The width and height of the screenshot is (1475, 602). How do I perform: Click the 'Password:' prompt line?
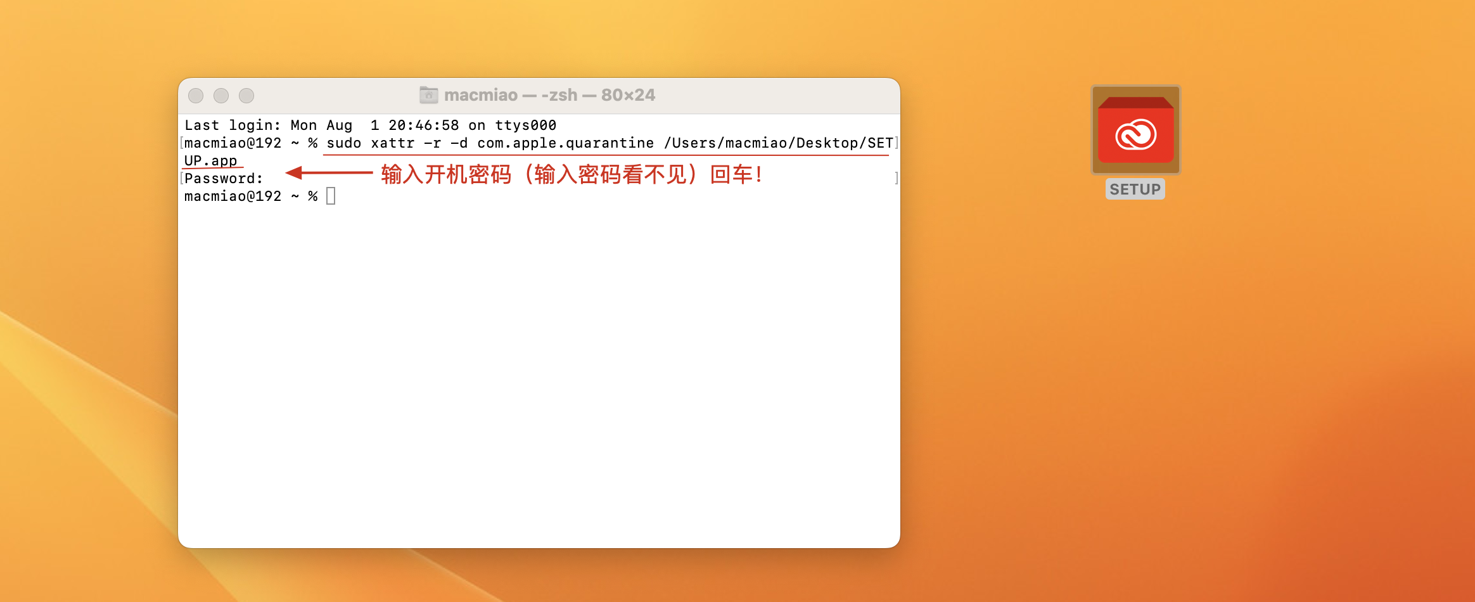click(223, 179)
